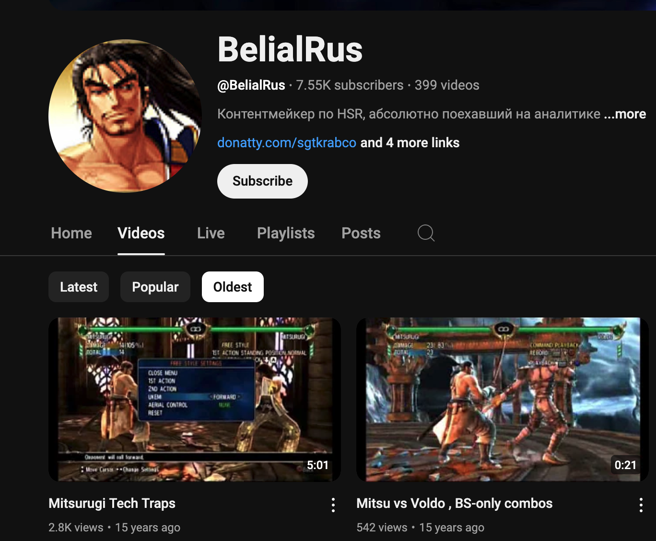Show the 'and 4 more links' list

(410, 143)
